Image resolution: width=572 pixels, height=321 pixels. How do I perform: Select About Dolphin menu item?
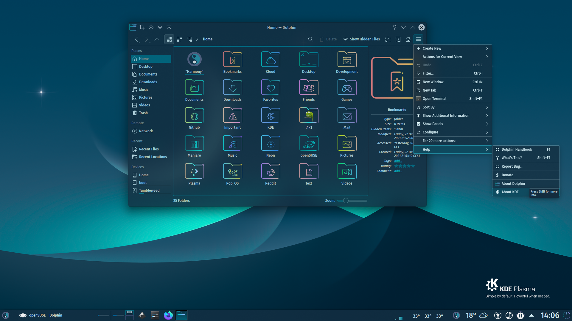526,184
